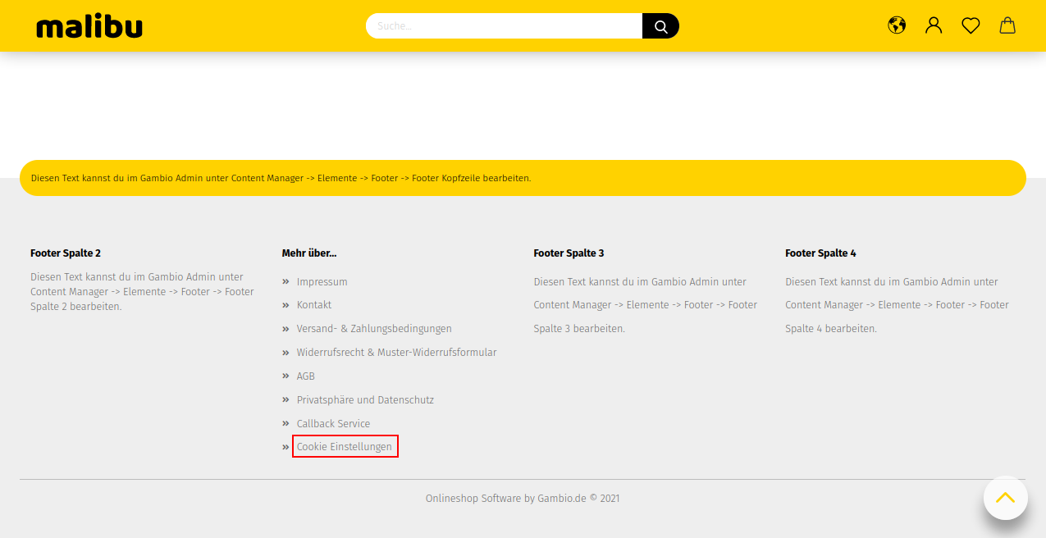Open the language selection globe icon
Screen dimensions: 1046x538
pyautogui.click(x=896, y=25)
